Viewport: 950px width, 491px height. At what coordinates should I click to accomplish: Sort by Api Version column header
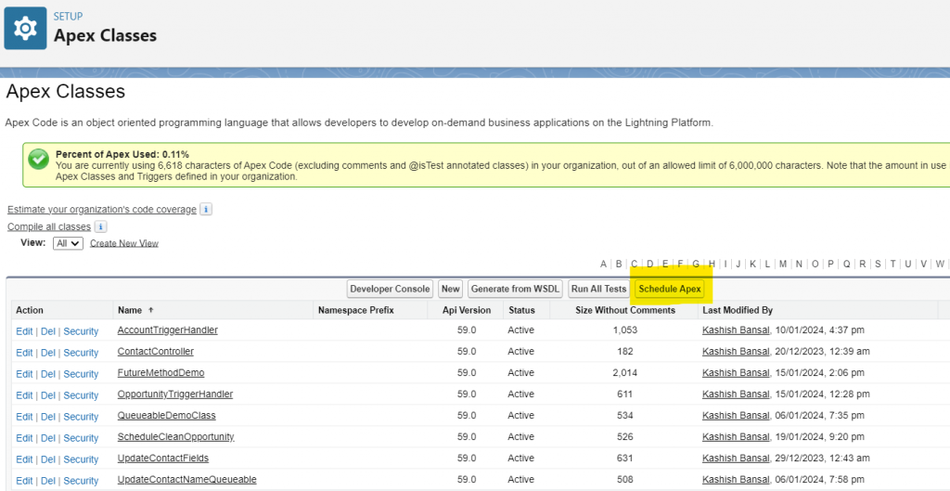467,310
